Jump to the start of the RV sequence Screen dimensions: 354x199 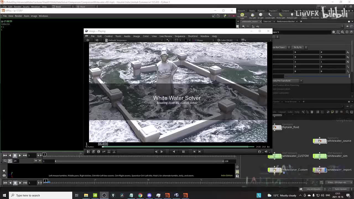(x=194, y=151)
